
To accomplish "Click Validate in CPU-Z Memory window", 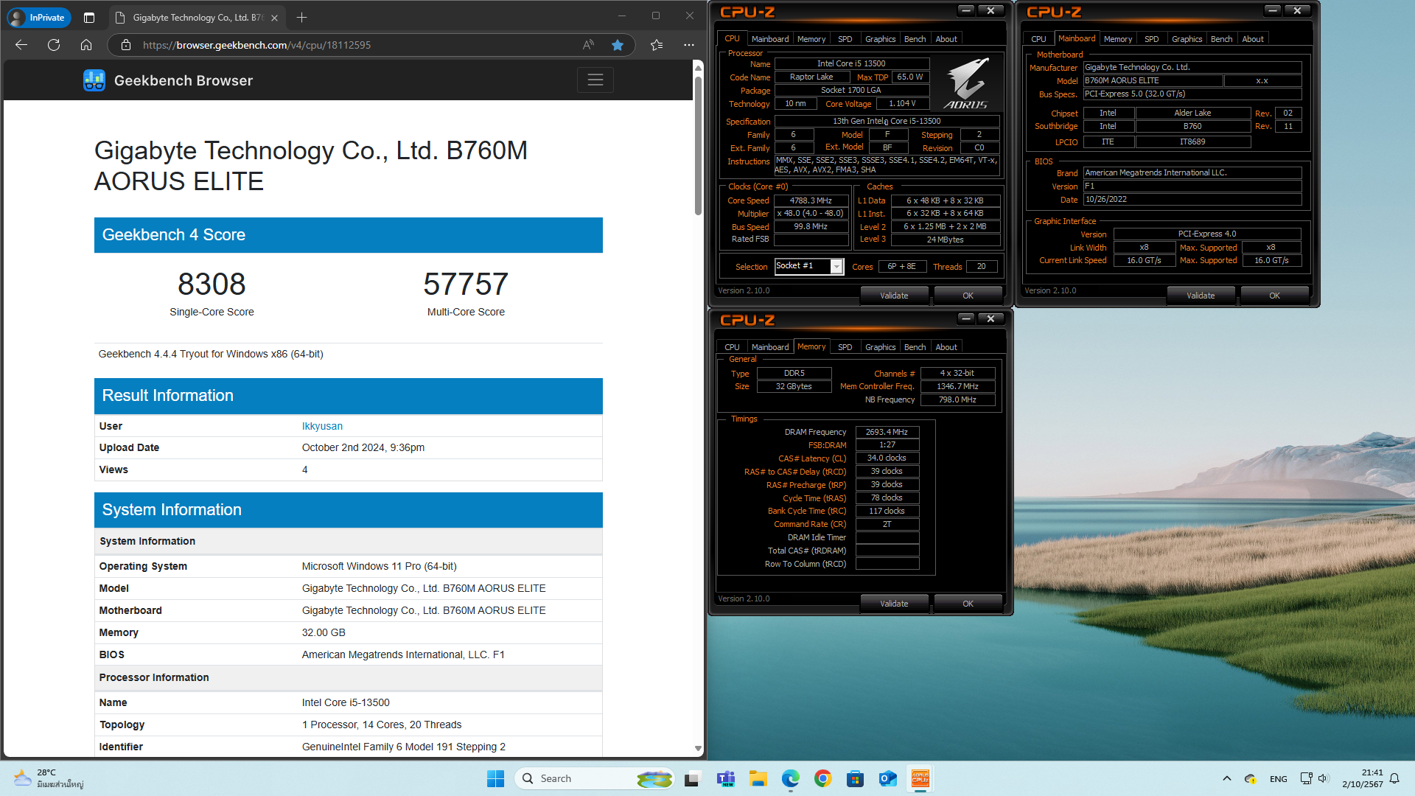I will [x=894, y=604].
